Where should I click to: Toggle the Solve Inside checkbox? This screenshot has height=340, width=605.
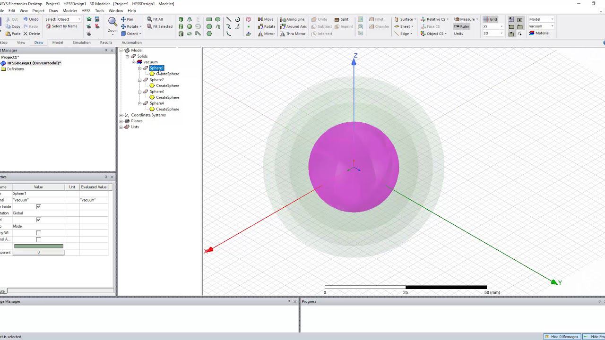click(38, 207)
